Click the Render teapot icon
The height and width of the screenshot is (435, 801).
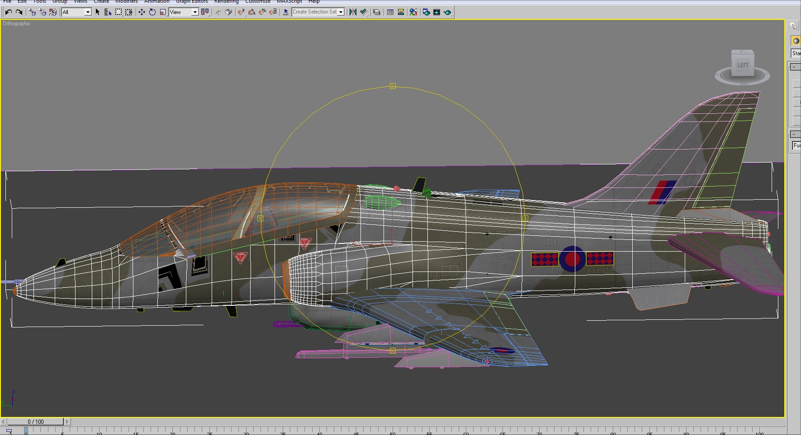[x=447, y=12]
